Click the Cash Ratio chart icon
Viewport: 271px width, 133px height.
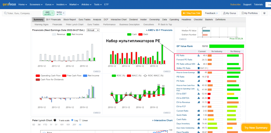199,119
